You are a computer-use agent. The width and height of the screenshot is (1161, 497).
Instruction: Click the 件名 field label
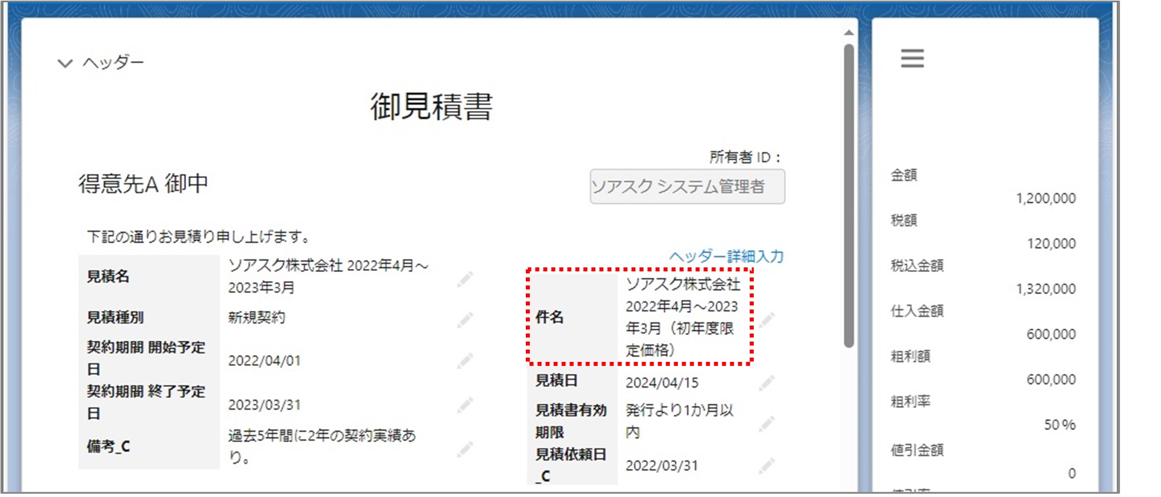coord(549,317)
